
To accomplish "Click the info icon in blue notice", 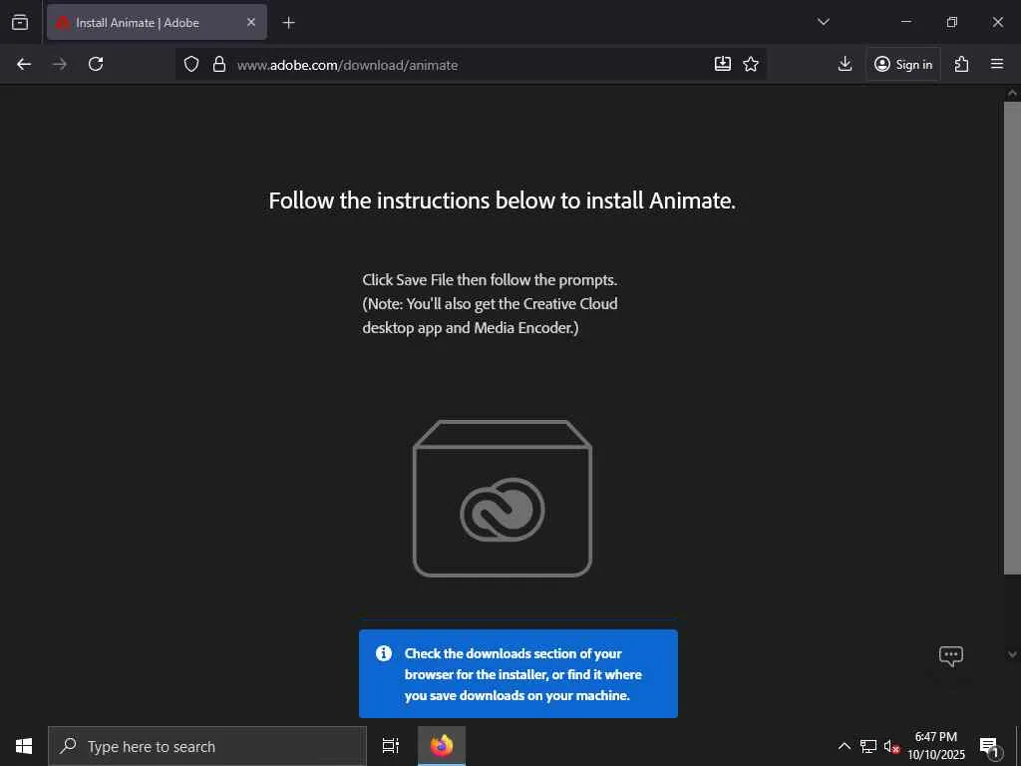I will [x=384, y=652].
